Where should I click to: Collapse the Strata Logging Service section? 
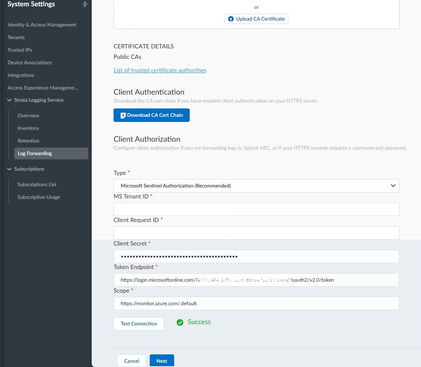(9, 100)
